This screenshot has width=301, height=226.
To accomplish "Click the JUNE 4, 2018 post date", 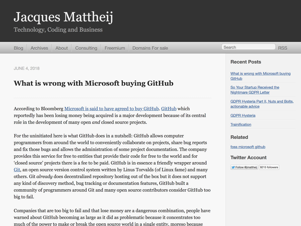I will 27,68.
